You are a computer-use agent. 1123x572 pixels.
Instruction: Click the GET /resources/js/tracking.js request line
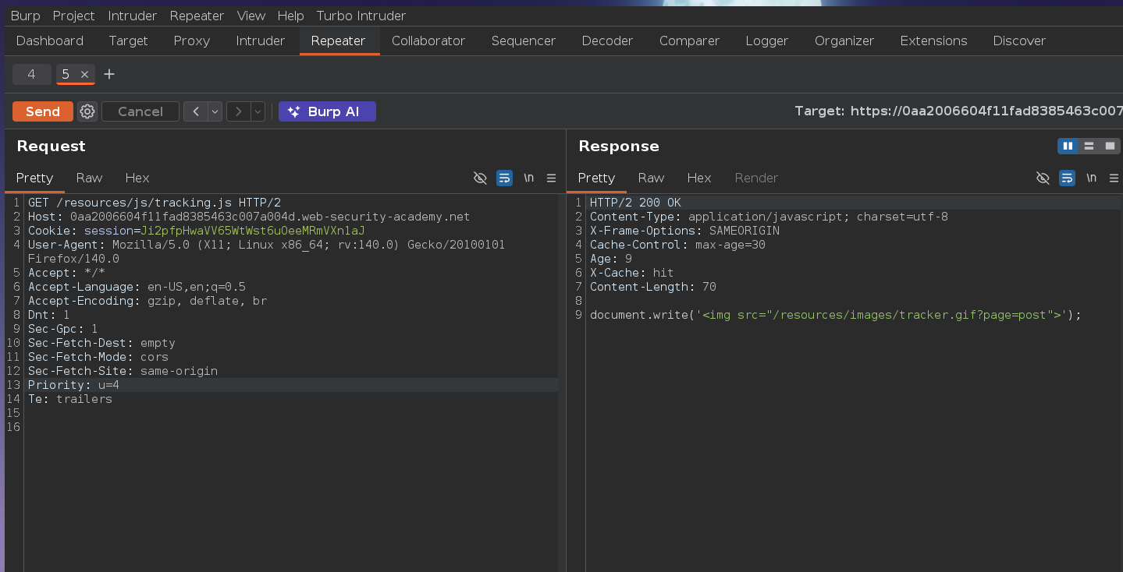pos(155,203)
